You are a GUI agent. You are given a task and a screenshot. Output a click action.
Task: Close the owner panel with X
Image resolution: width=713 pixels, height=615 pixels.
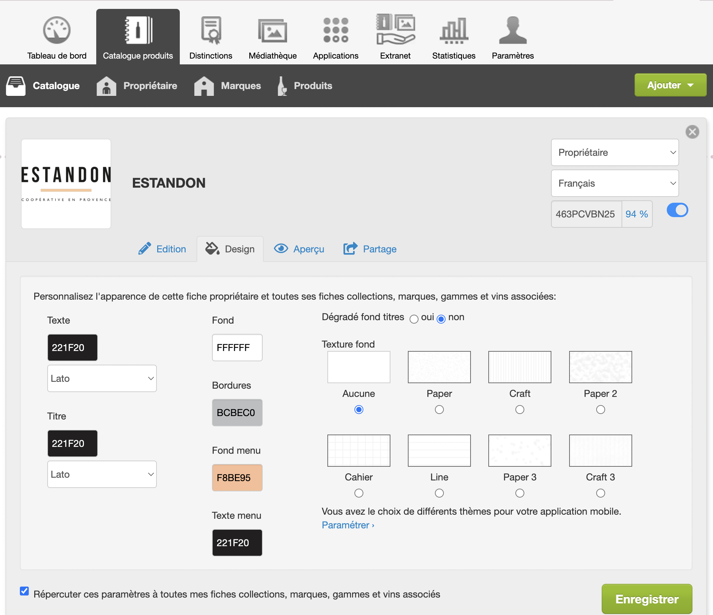click(692, 132)
